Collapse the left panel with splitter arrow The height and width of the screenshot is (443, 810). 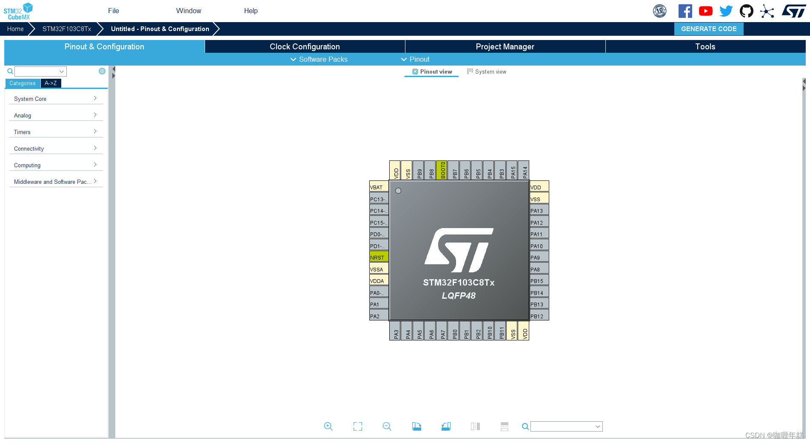tap(114, 69)
